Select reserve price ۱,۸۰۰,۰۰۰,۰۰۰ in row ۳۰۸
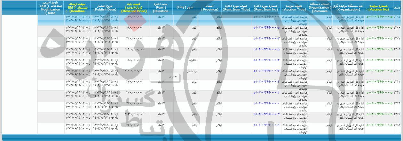 134,49
